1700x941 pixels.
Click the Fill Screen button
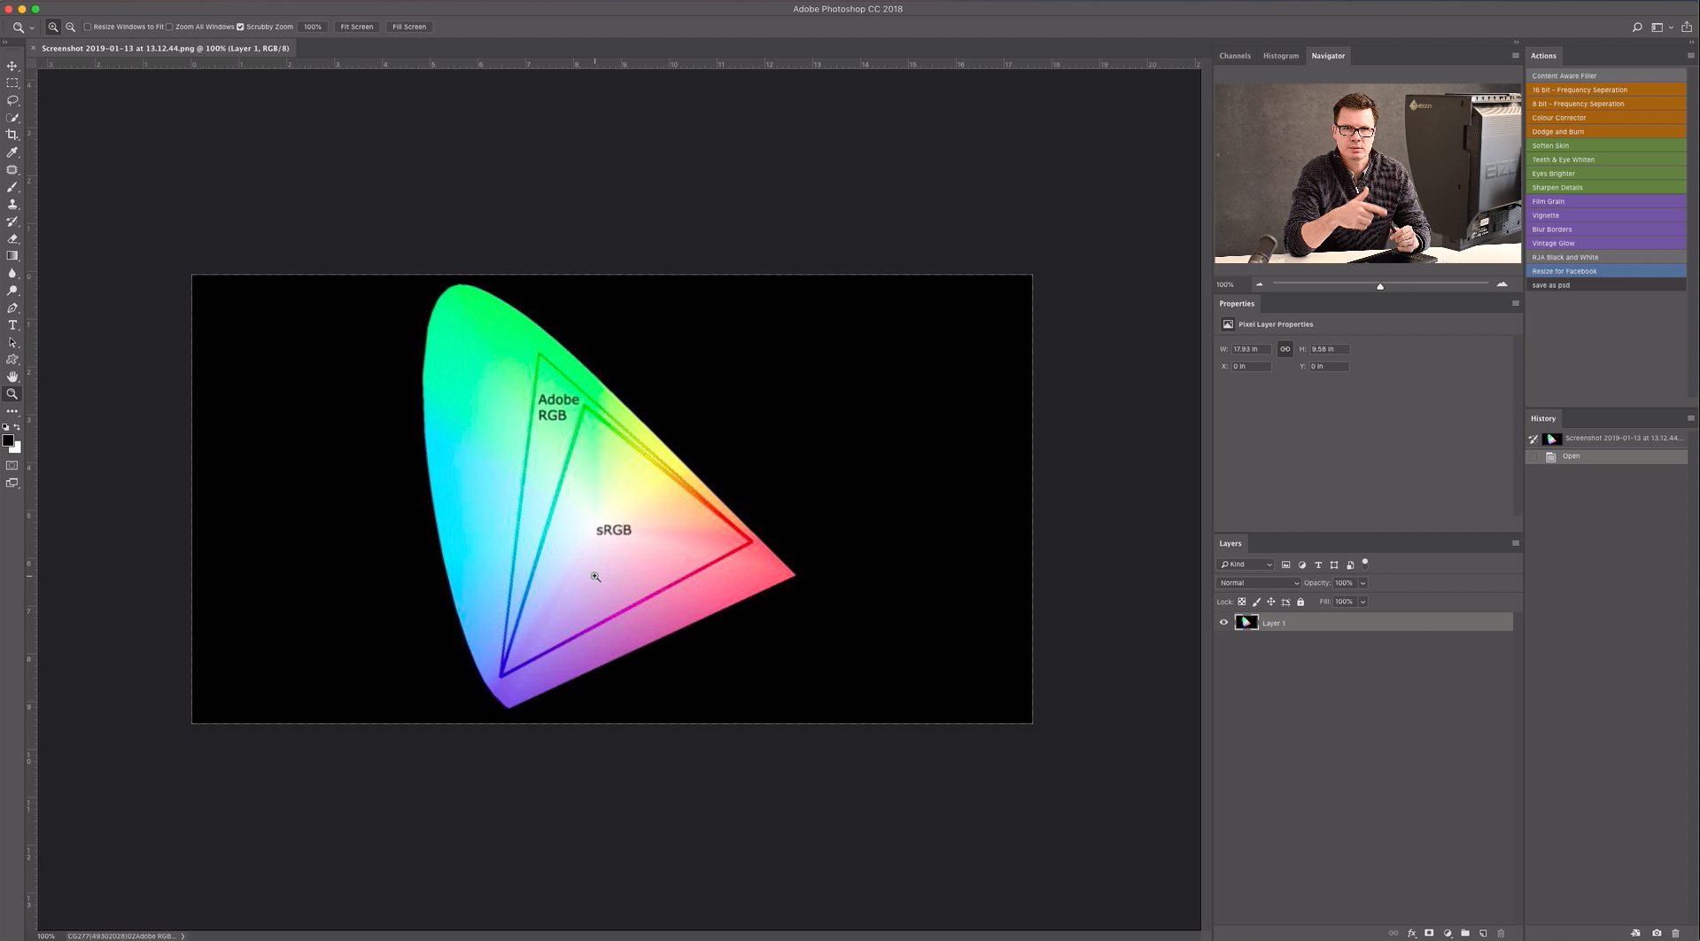409,27
